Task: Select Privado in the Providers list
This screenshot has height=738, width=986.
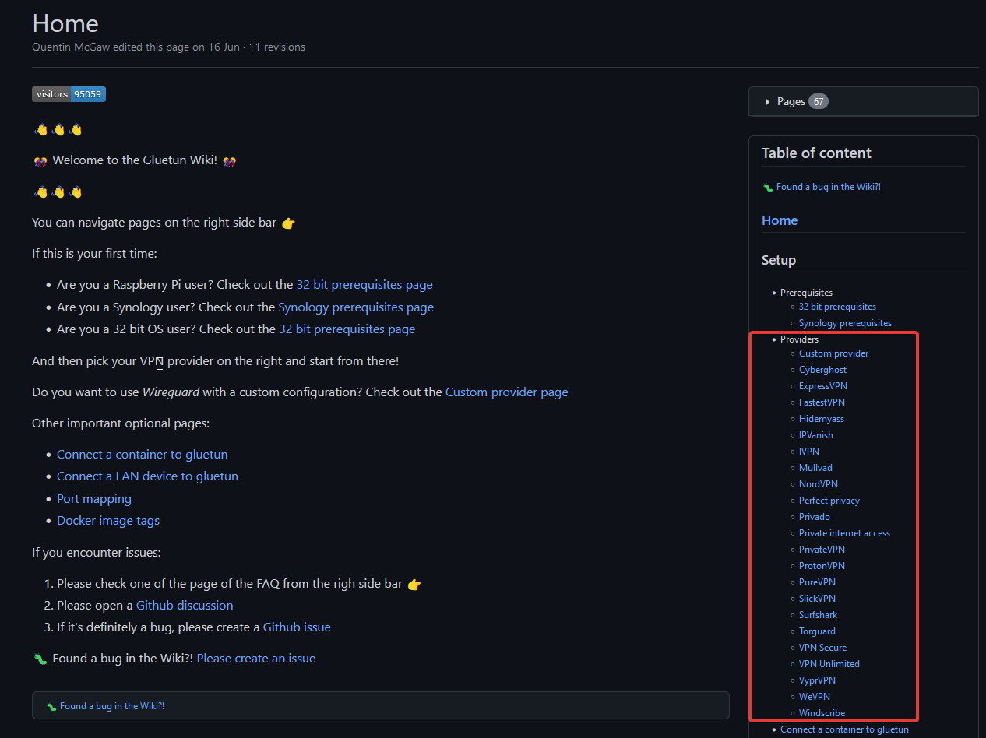Action: pos(815,517)
